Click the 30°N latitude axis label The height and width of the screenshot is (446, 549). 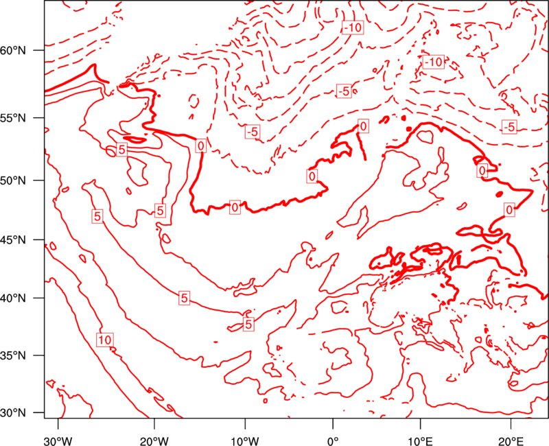13,413
